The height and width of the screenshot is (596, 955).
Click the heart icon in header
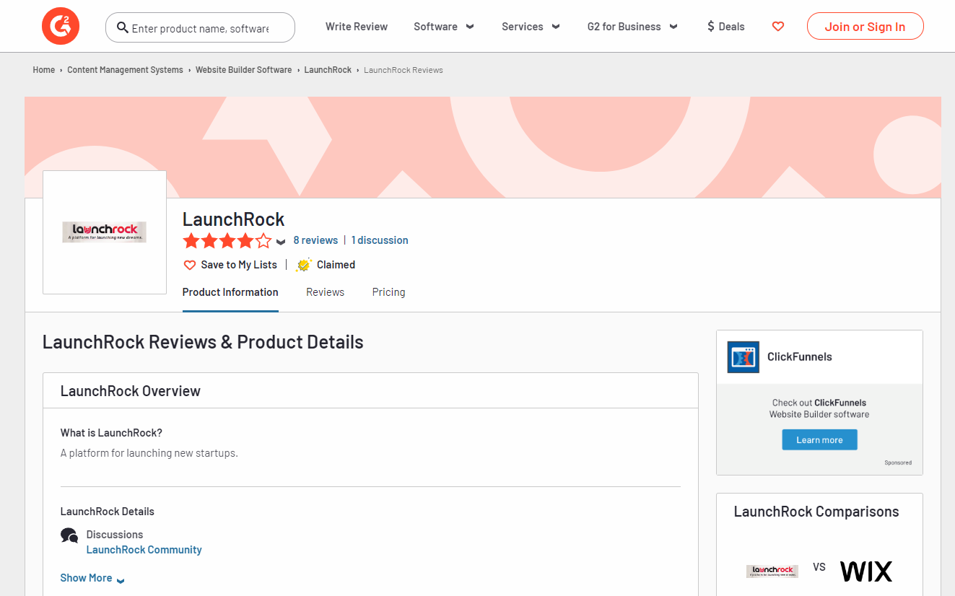pyautogui.click(x=778, y=27)
